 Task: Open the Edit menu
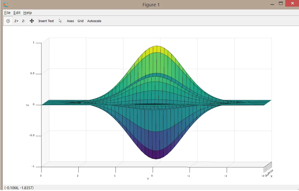17,13
